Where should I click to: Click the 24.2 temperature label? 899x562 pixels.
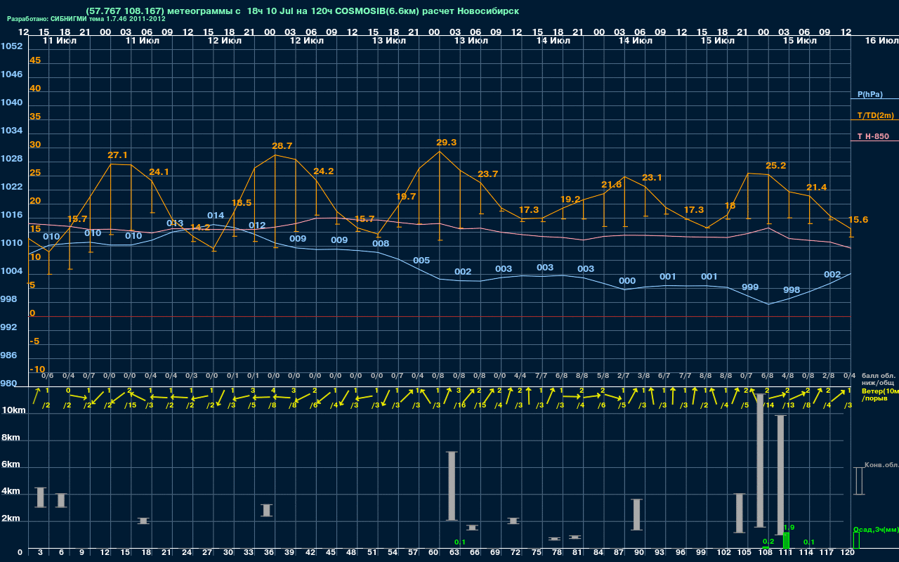(x=323, y=171)
